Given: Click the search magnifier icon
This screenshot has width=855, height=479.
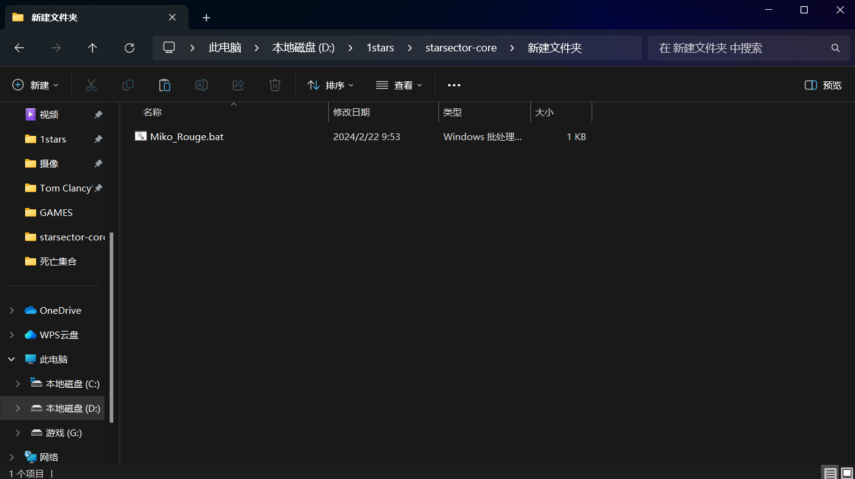Looking at the screenshot, I should 835,48.
